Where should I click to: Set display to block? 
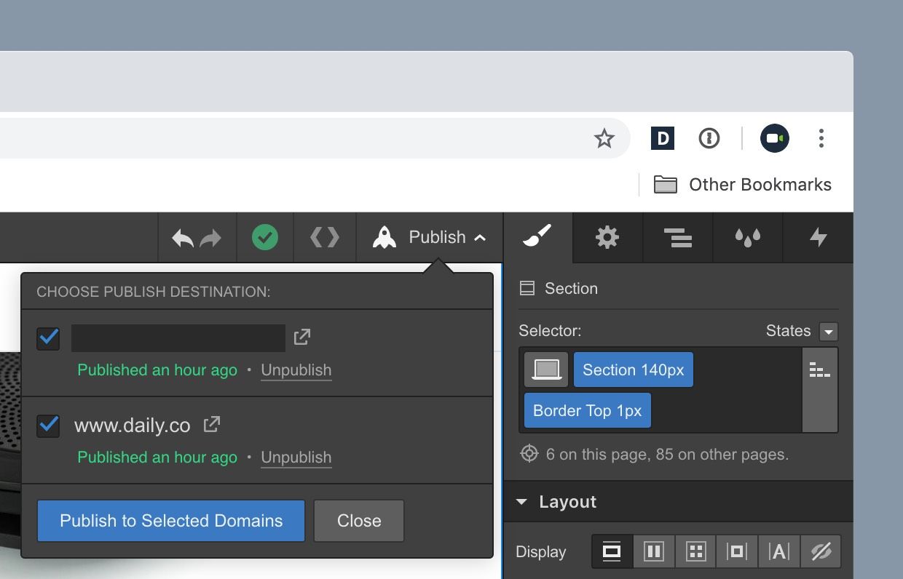coord(612,551)
